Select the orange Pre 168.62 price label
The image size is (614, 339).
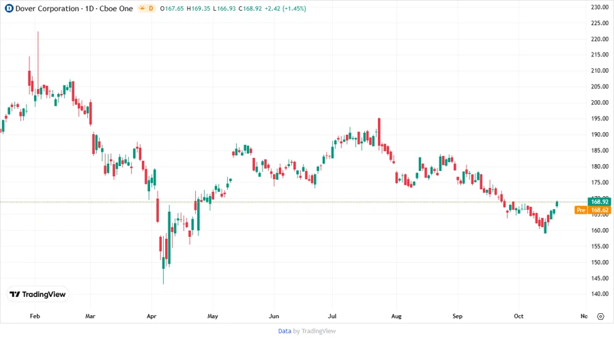pyautogui.click(x=592, y=210)
